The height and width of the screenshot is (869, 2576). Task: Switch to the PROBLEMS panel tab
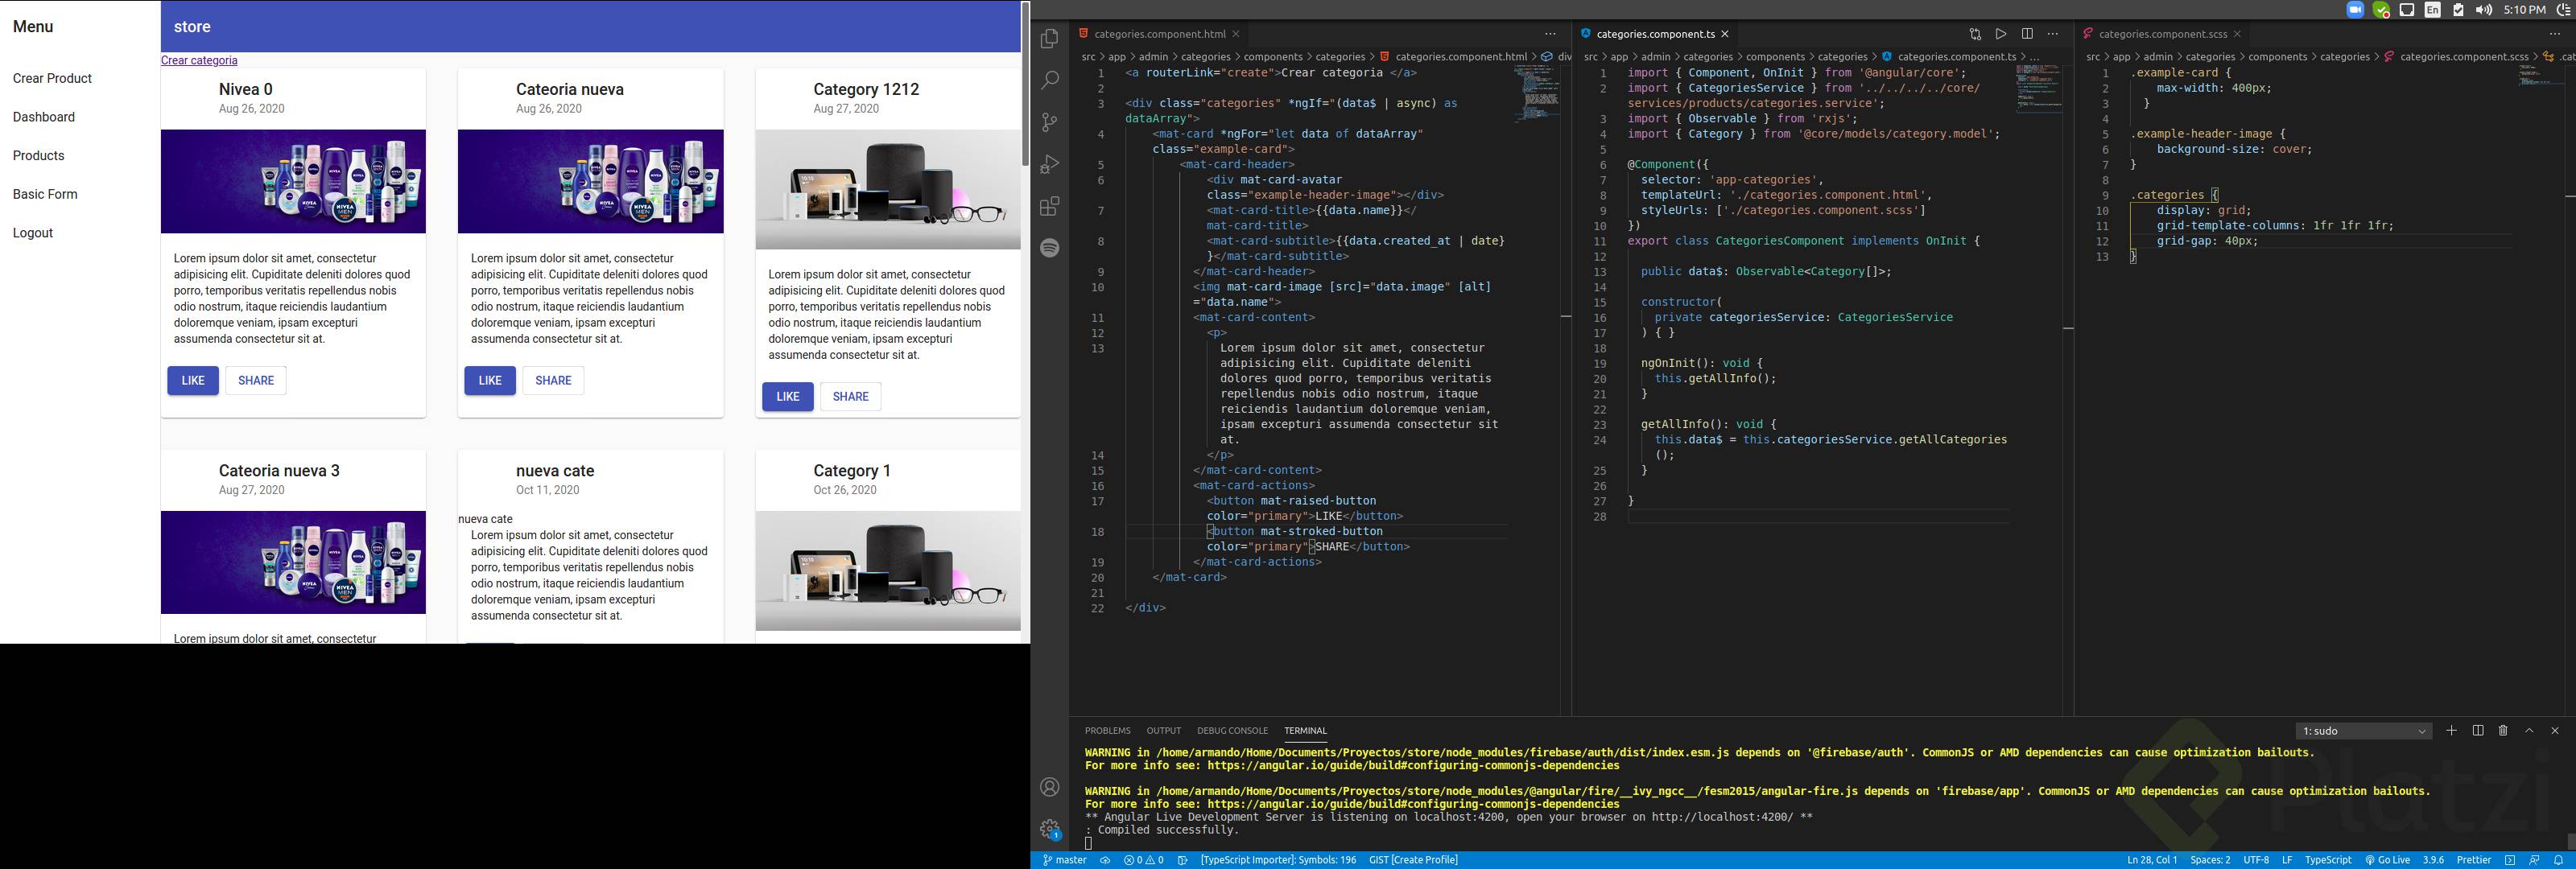tap(1107, 731)
